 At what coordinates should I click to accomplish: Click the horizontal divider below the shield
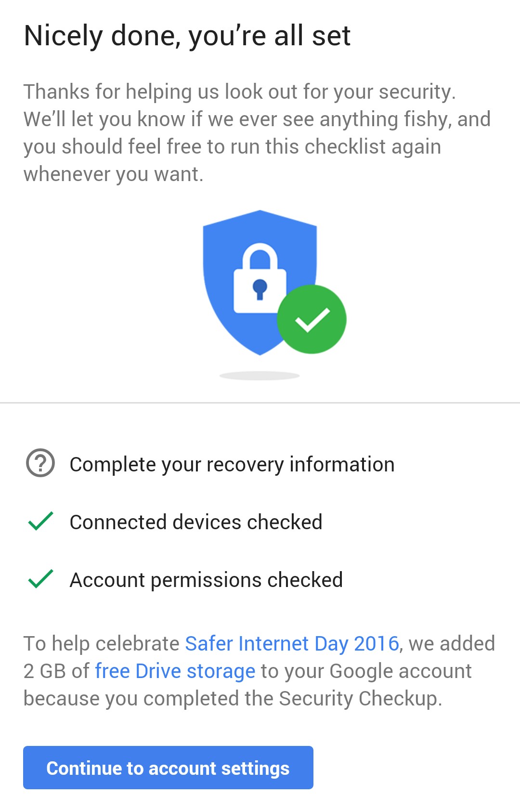(x=260, y=403)
